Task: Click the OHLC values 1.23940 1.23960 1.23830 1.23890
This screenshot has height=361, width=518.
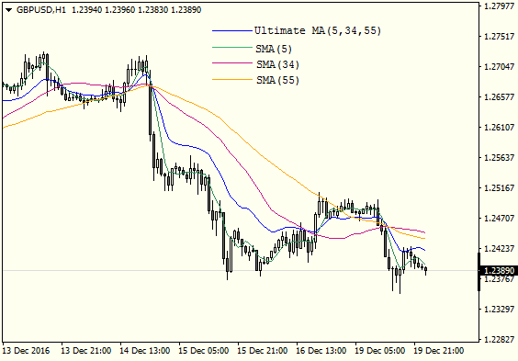Action: 137,10
